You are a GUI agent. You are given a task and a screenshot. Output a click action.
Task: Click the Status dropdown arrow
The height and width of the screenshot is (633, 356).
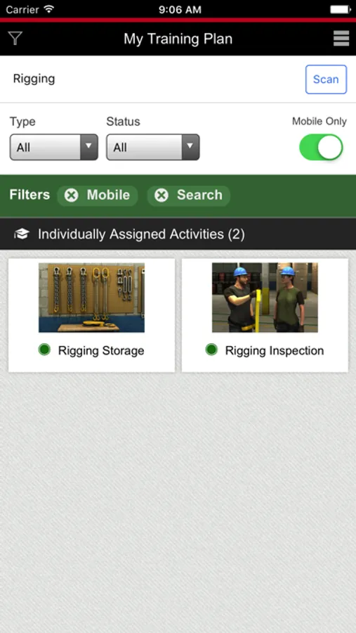(x=191, y=148)
